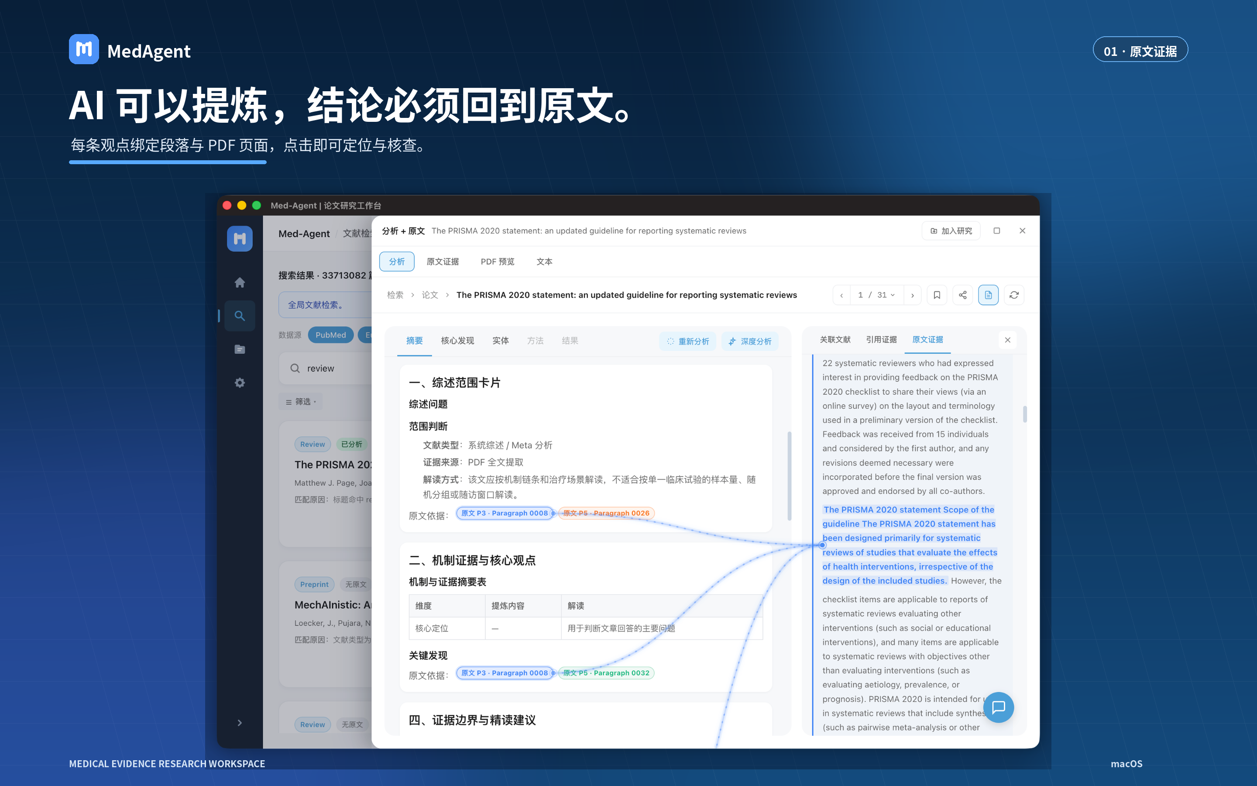Click the green fullscreen window dot
The image size is (1257, 786).
[x=256, y=205]
